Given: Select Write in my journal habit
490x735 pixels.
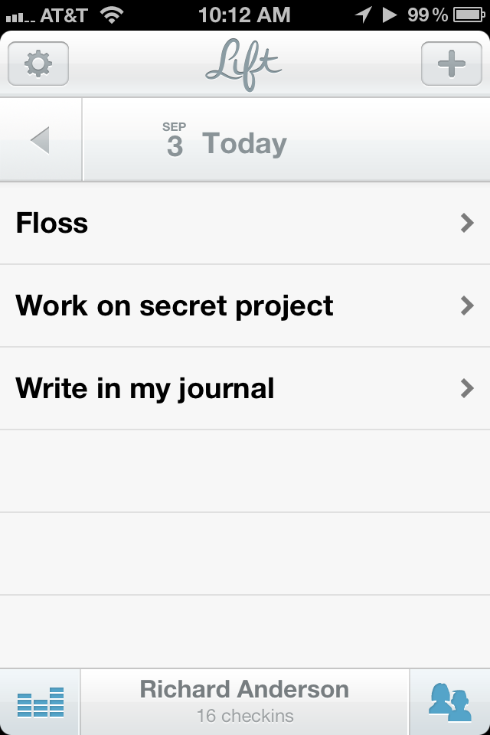Looking at the screenshot, I should 245,389.
